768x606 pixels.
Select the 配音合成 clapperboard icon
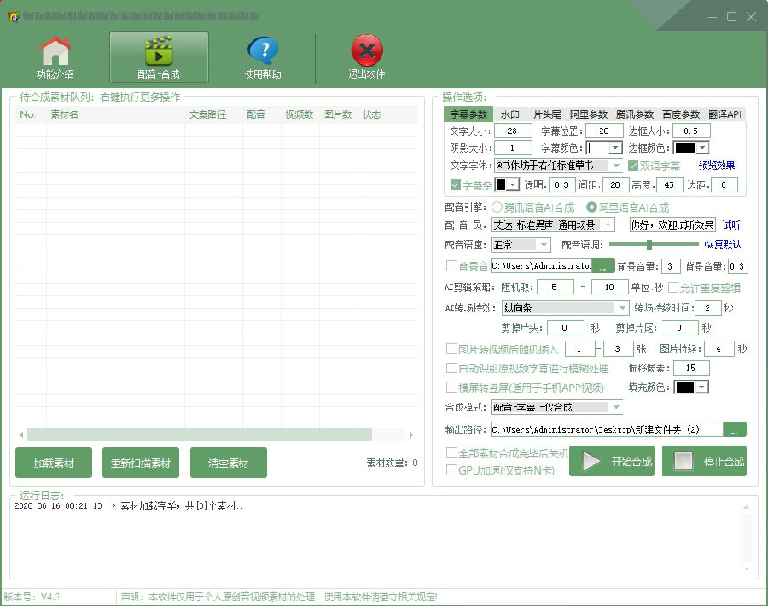tap(159, 51)
